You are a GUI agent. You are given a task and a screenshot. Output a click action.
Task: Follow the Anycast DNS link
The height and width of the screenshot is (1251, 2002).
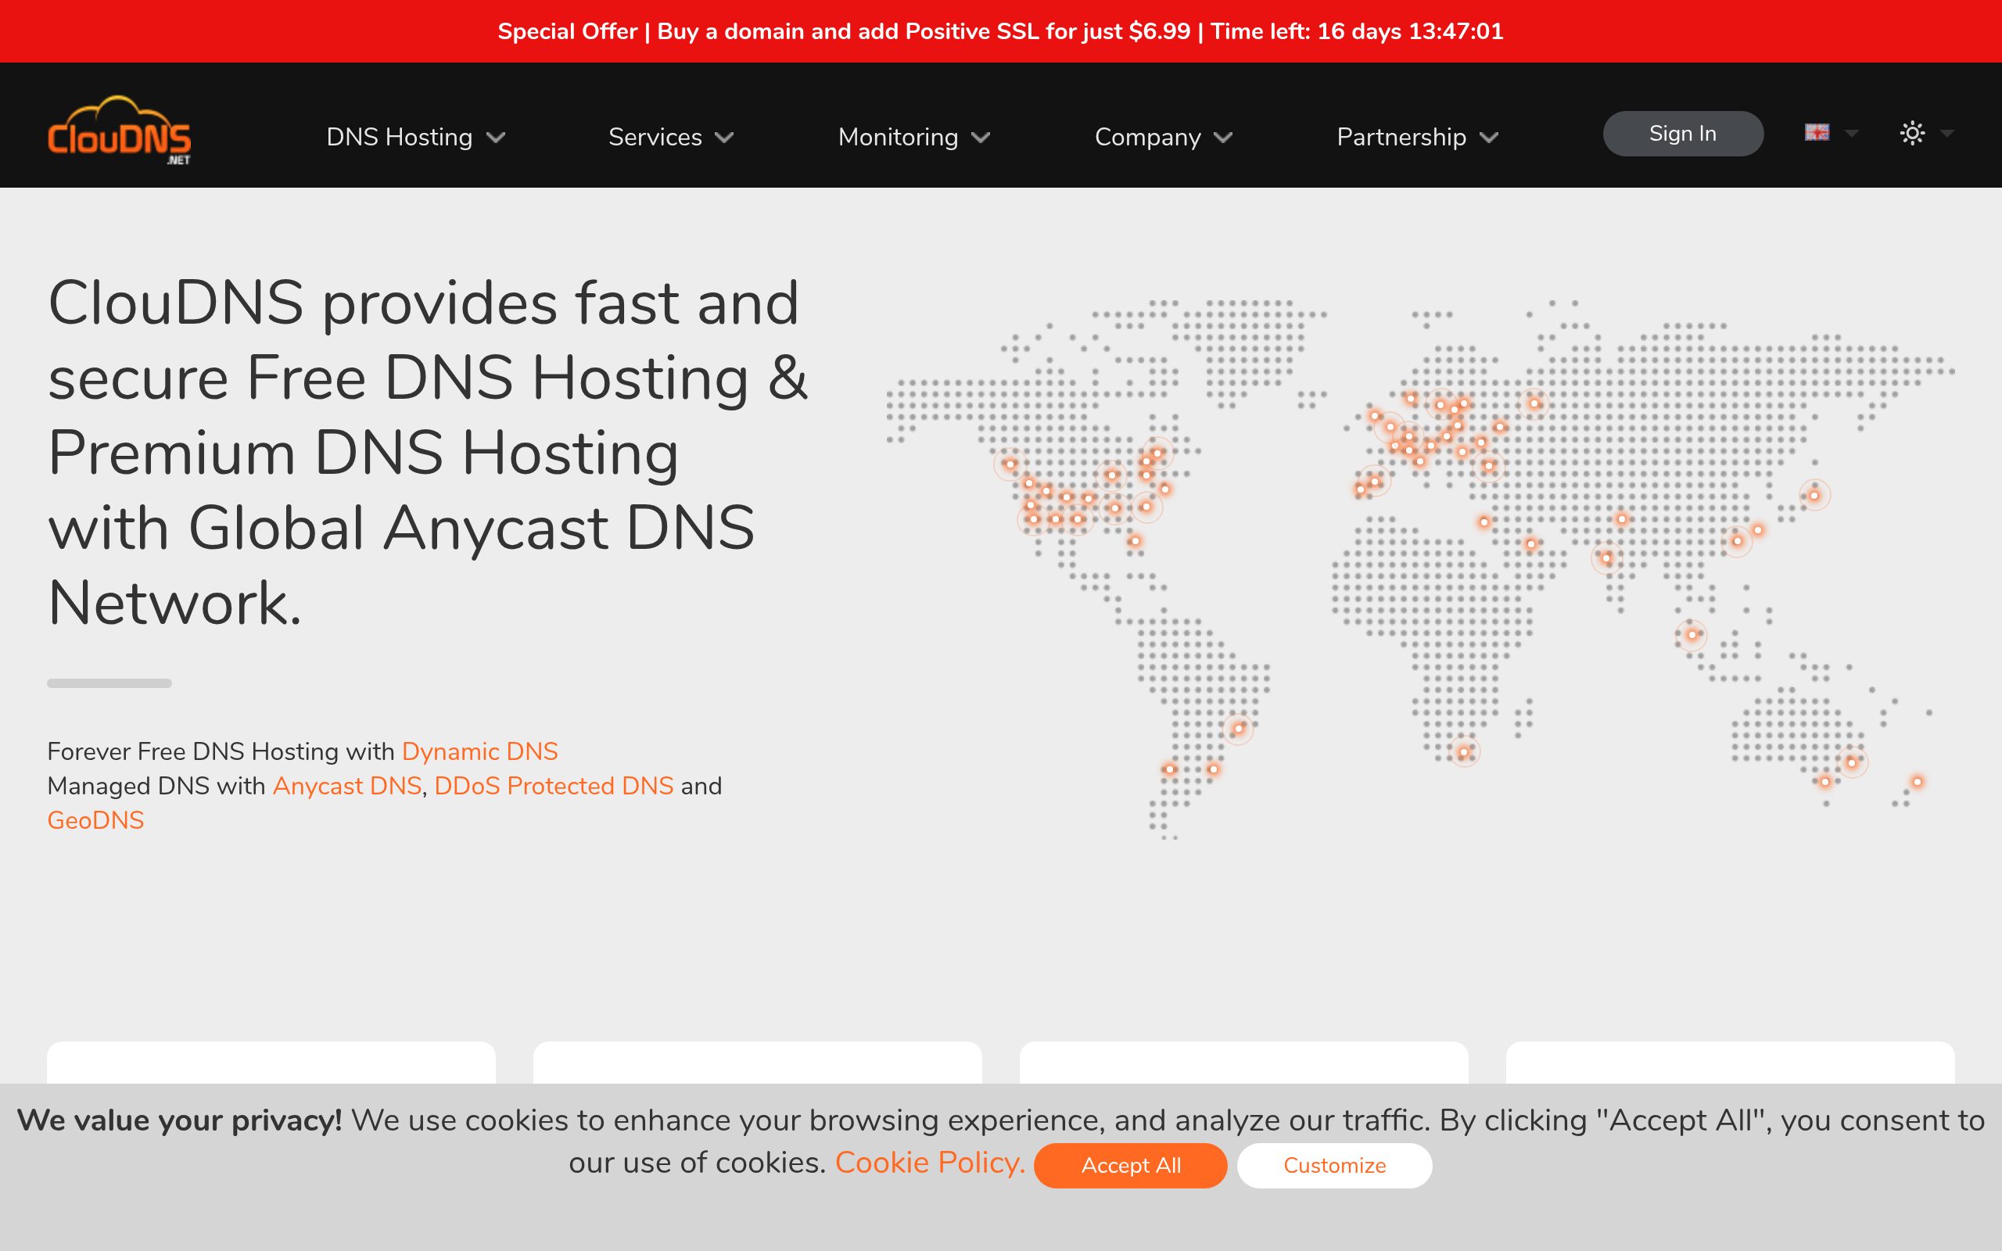[347, 786]
